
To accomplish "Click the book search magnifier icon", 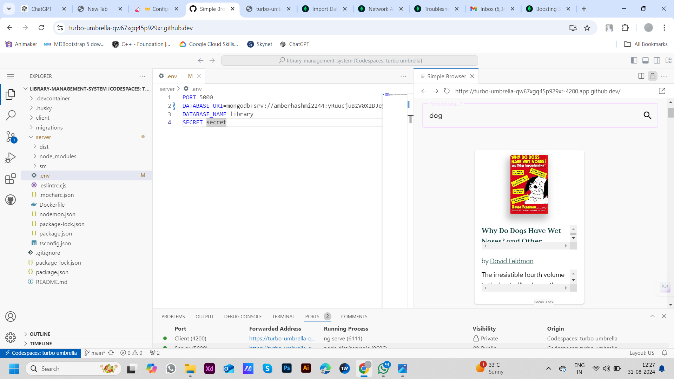I will [x=647, y=115].
